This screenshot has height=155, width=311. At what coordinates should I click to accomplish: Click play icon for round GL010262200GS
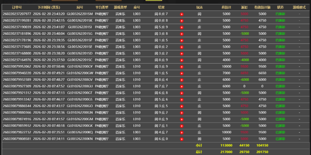pyautogui.click(x=182, y=100)
